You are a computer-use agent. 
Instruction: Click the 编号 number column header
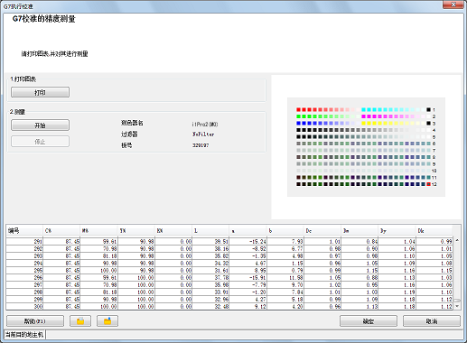(x=24, y=231)
